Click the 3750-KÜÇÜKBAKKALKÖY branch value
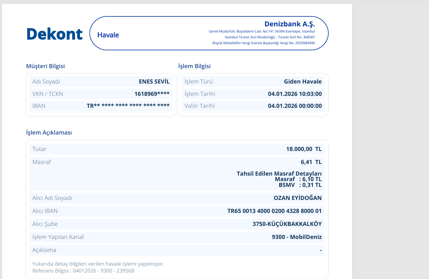429x279 pixels. (287, 224)
